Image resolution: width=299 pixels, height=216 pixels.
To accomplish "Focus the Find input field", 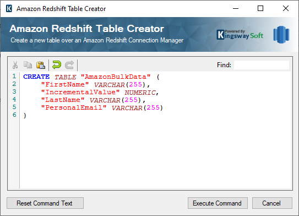I will click(x=262, y=65).
